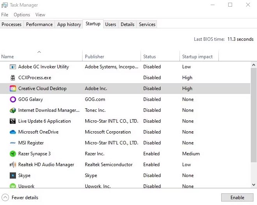257x205 pixels.
Task: Click the Adobe GC Invoker Utility icon
Action: 13,67
